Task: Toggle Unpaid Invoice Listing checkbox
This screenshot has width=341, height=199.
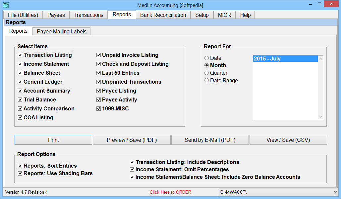Action: point(98,55)
